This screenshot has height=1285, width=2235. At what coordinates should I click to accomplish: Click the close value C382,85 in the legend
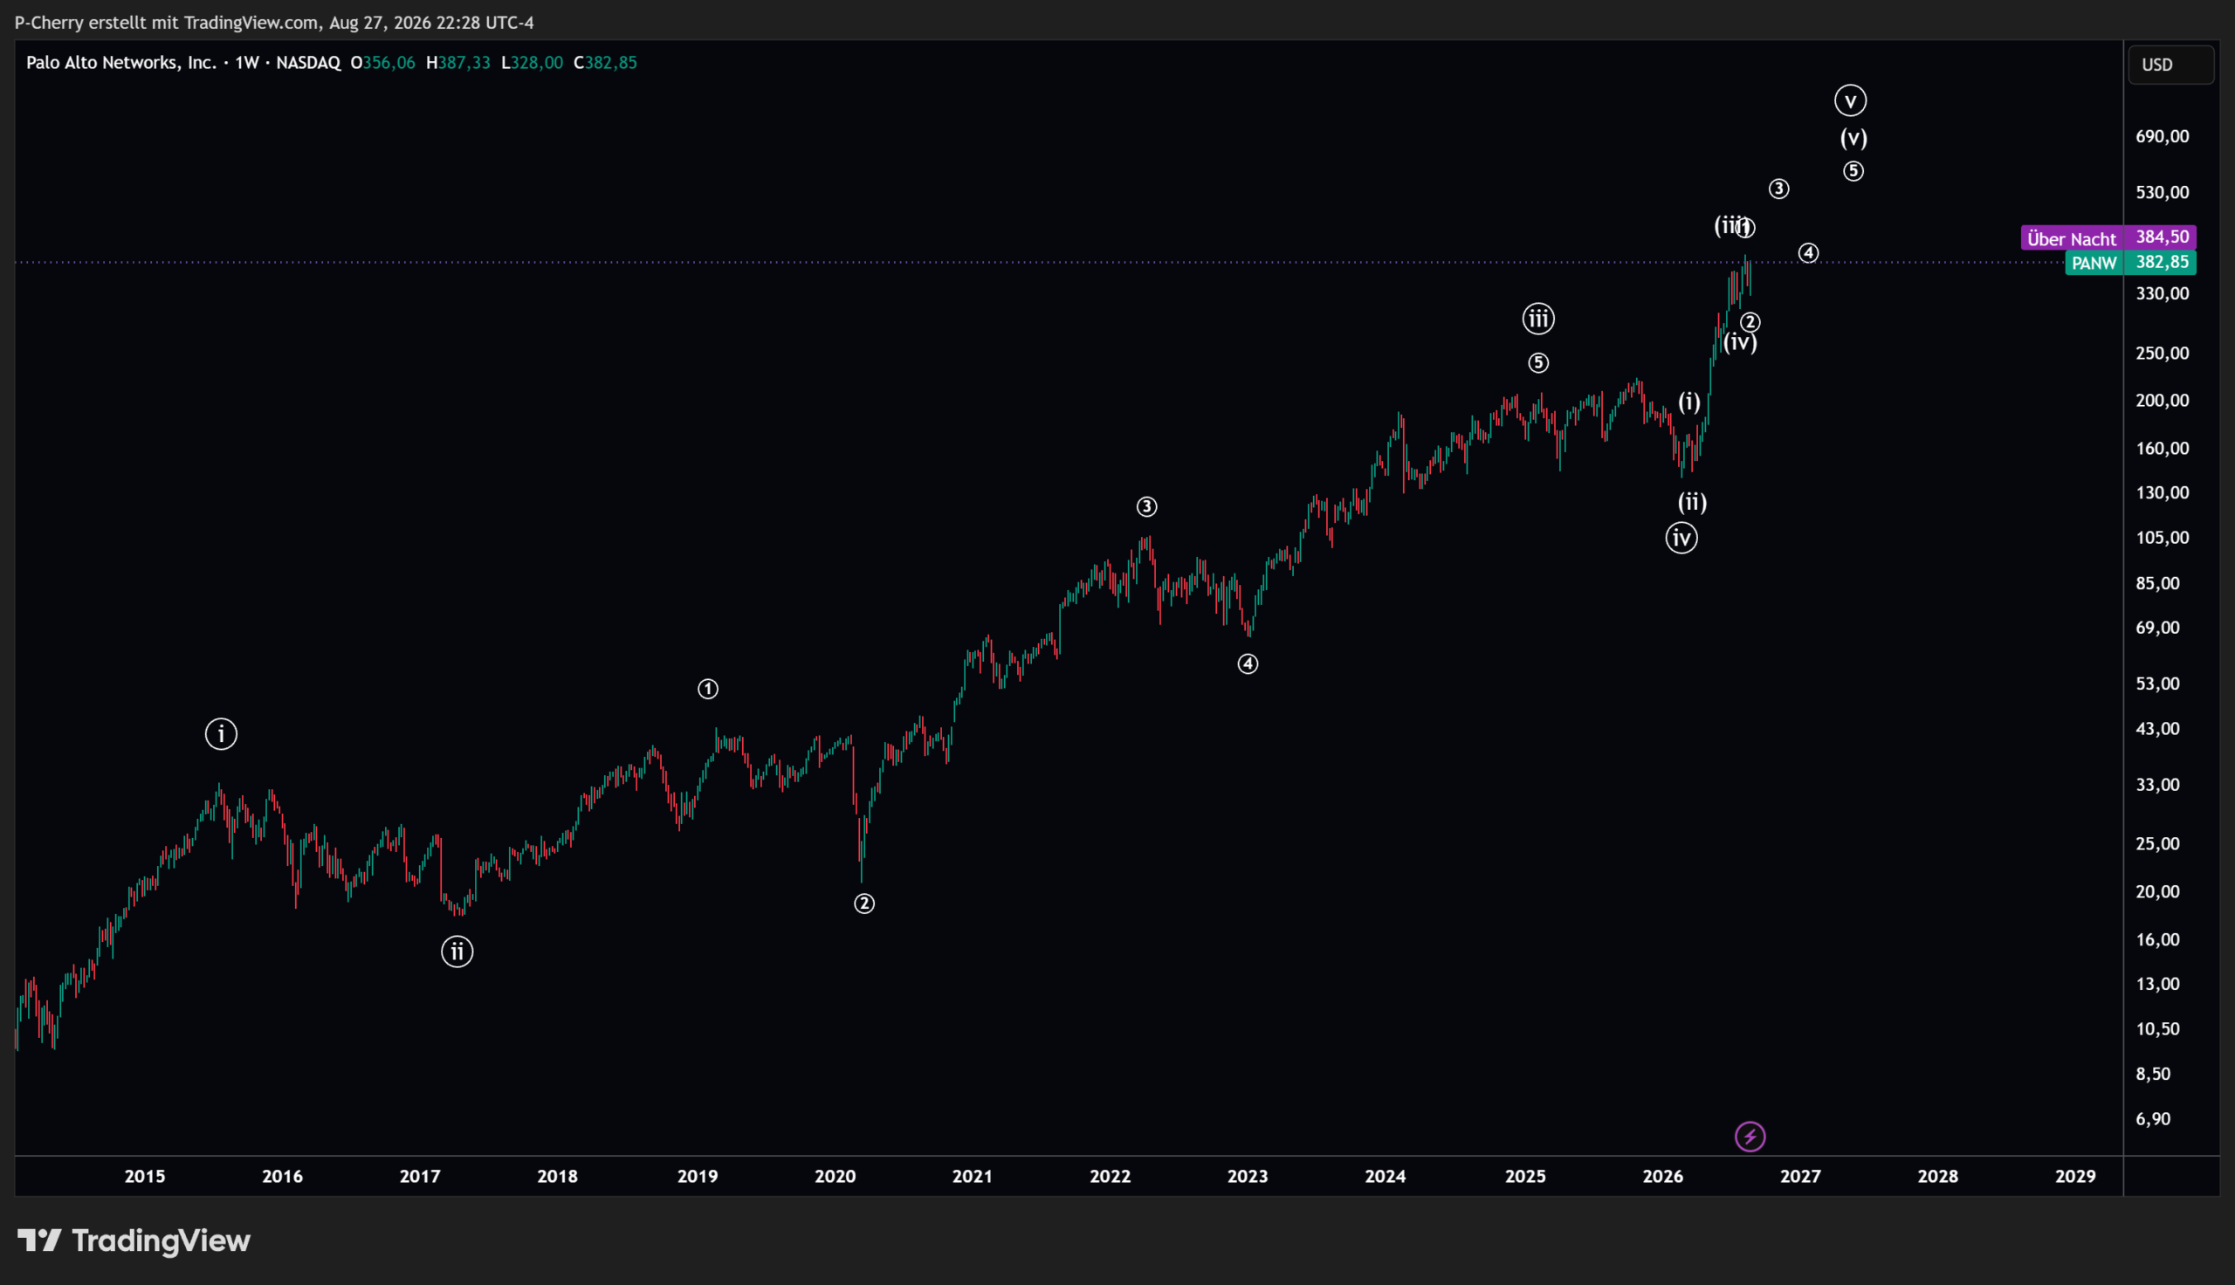(605, 63)
